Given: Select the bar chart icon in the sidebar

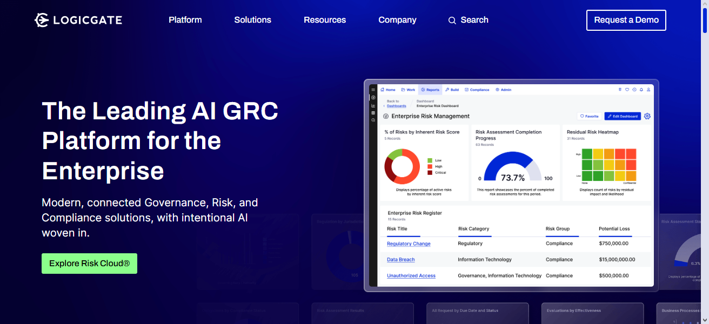Looking at the screenshot, I should [373, 104].
